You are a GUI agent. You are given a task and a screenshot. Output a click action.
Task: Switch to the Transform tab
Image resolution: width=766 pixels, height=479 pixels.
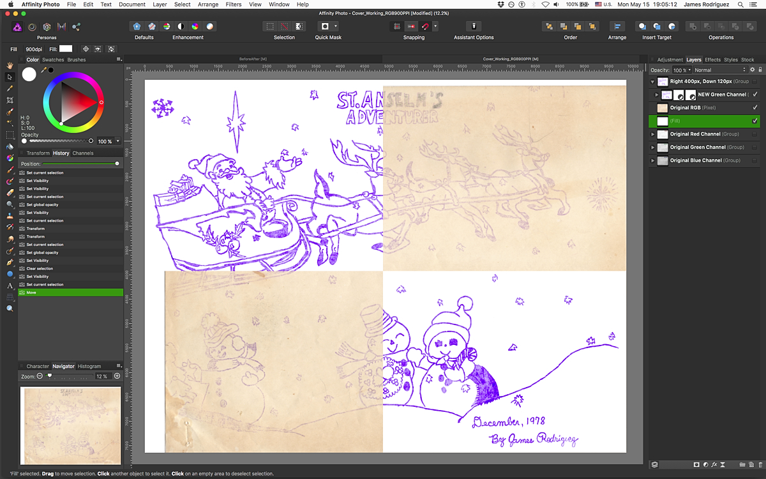click(x=38, y=153)
